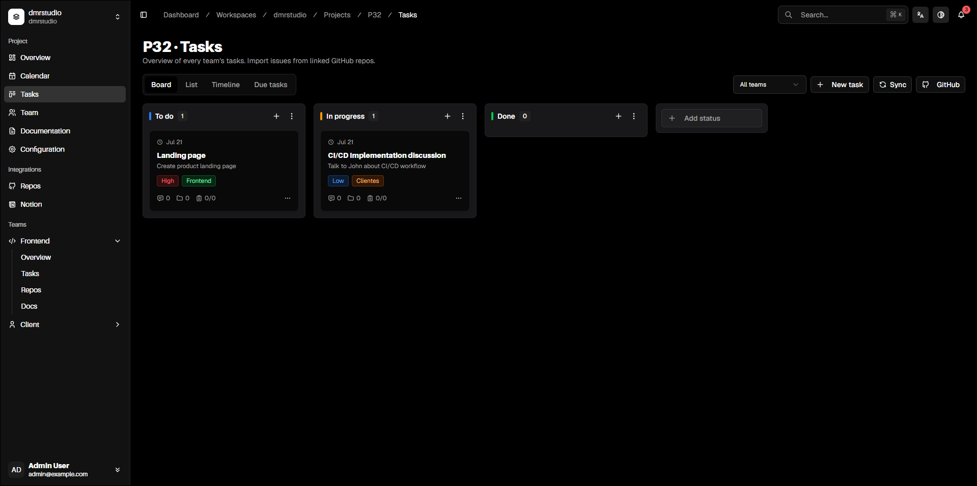Open Documentation in the sidebar

pos(65,131)
